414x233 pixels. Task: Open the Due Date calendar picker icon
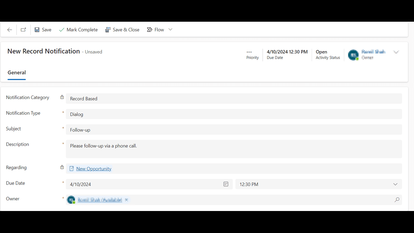pyautogui.click(x=226, y=184)
